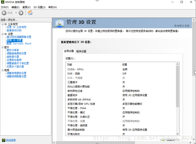
Task: Switch to the 全局设置 tab
Action: [69, 51]
